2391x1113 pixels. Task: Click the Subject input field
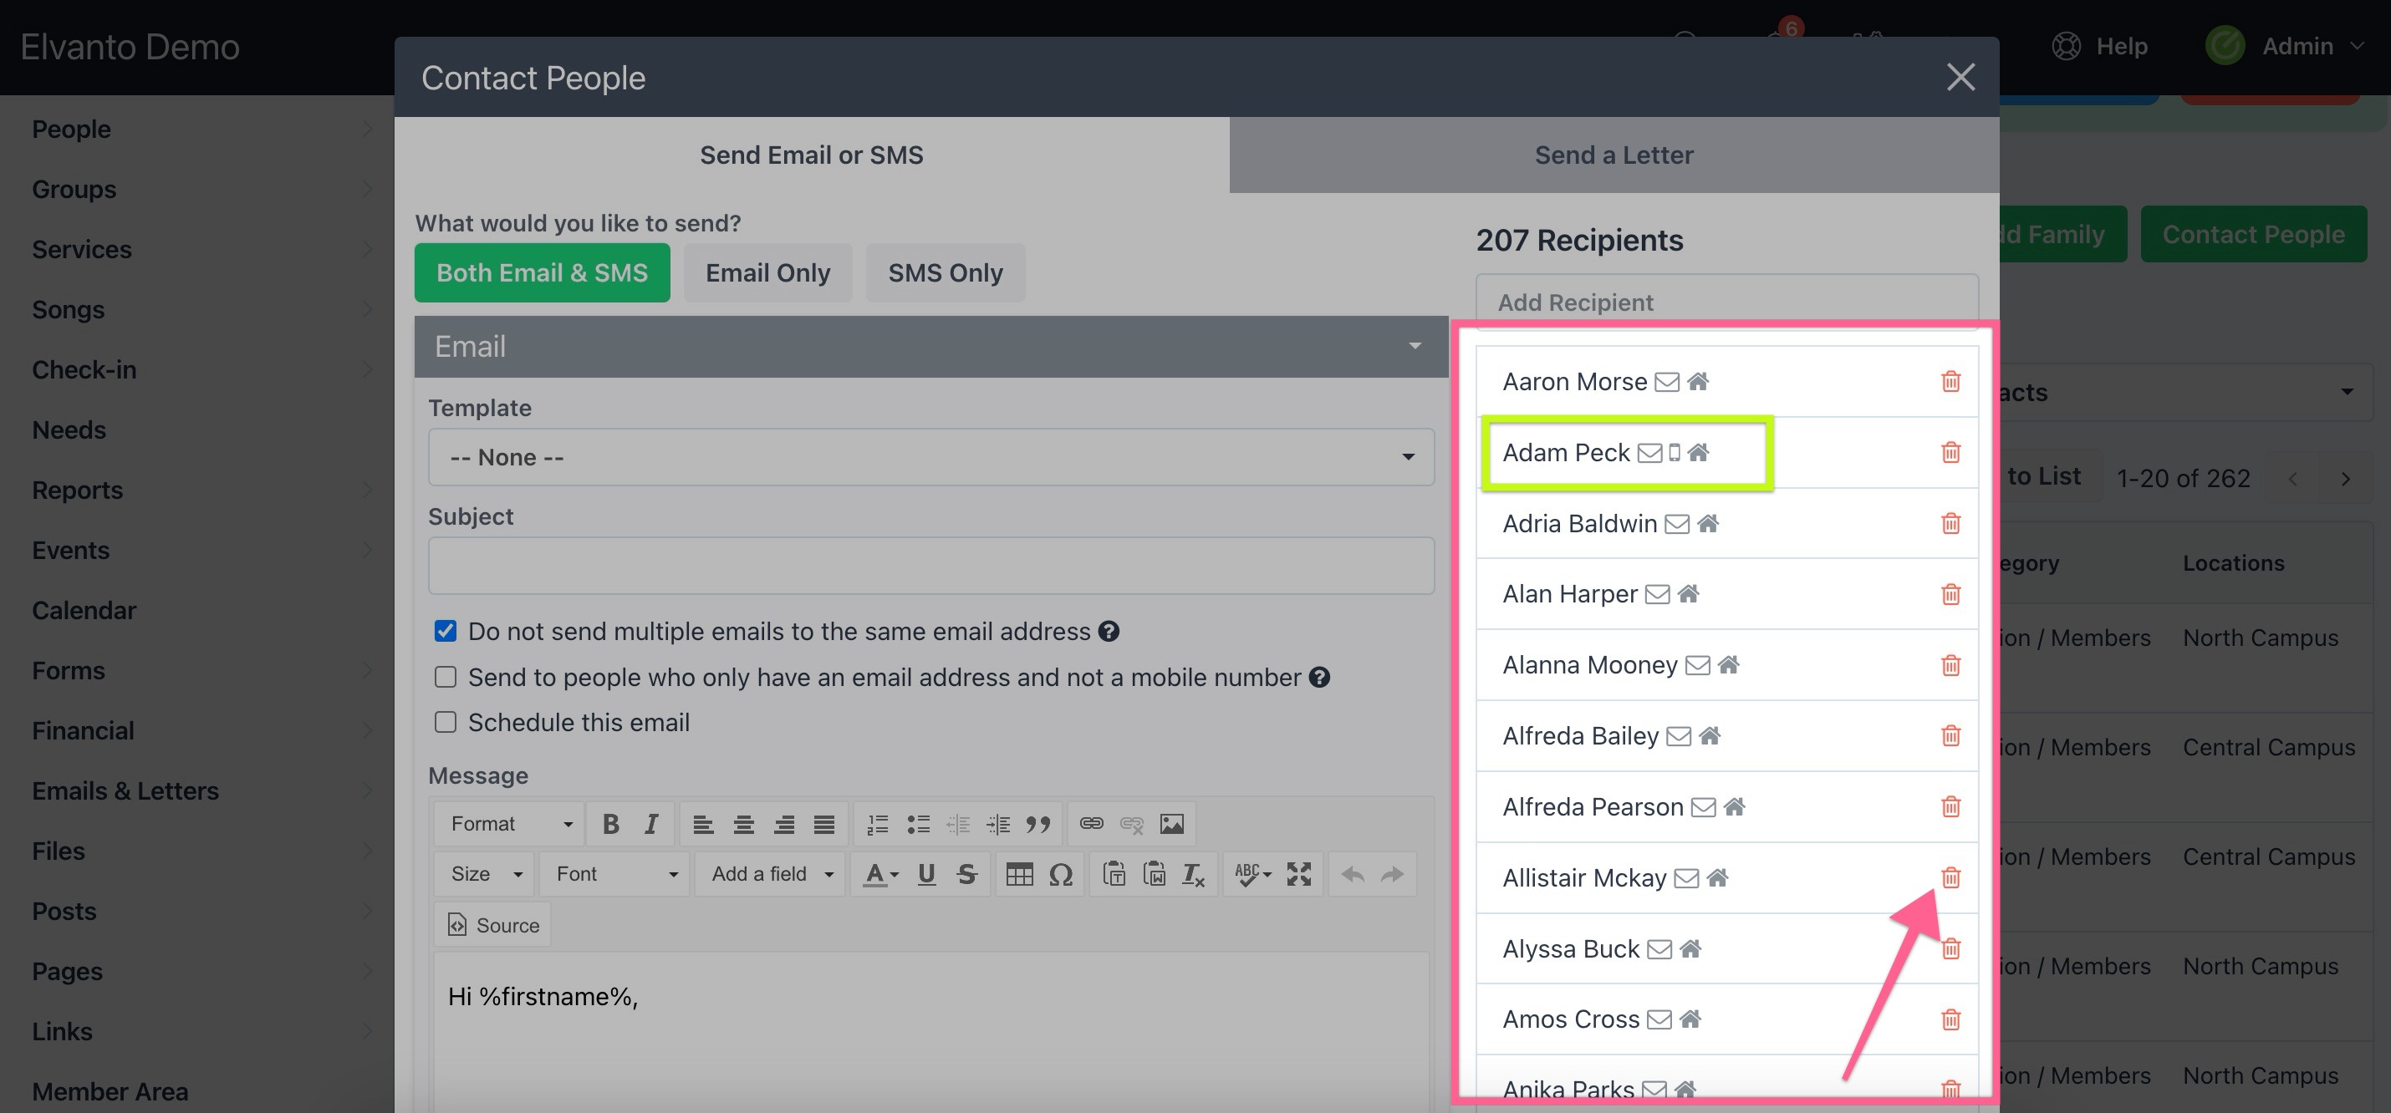tap(930, 566)
